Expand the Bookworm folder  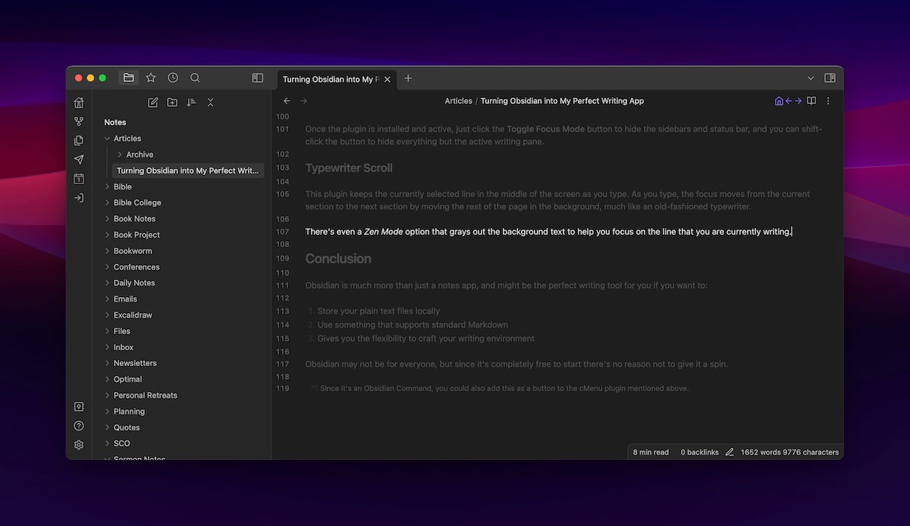(x=107, y=251)
